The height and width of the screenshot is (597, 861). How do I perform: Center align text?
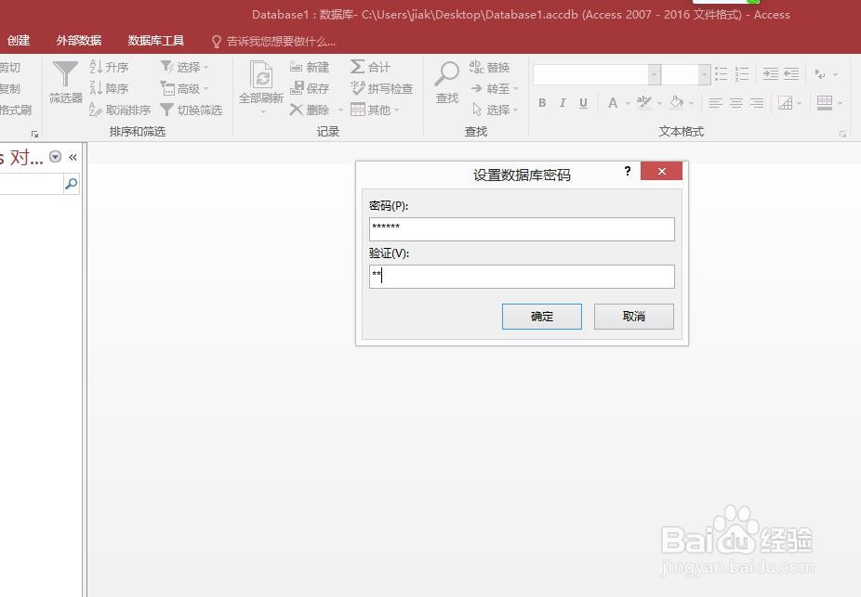[735, 102]
